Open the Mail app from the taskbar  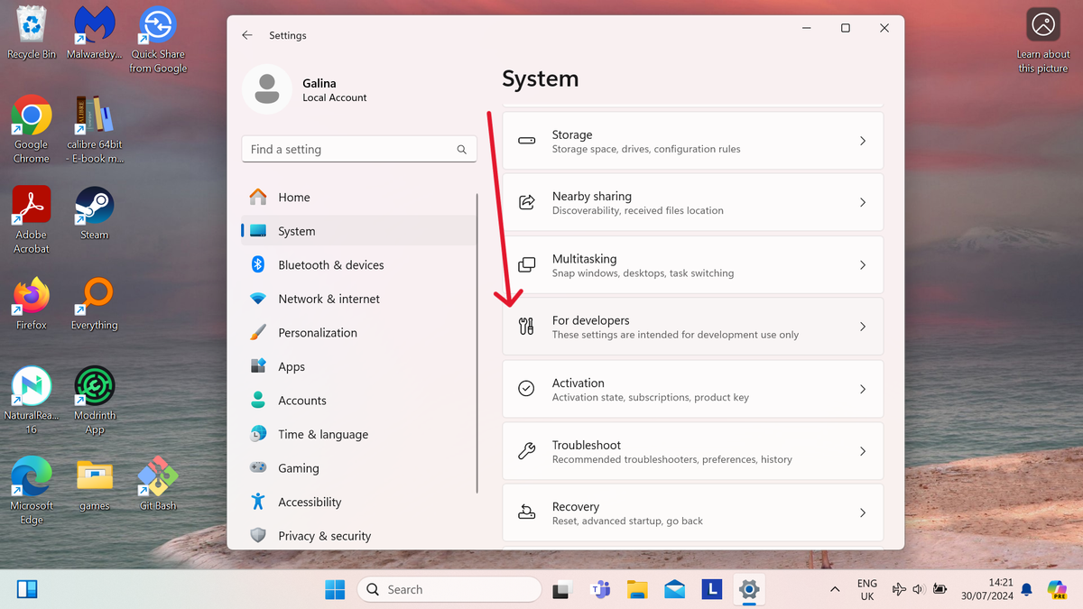(x=674, y=589)
